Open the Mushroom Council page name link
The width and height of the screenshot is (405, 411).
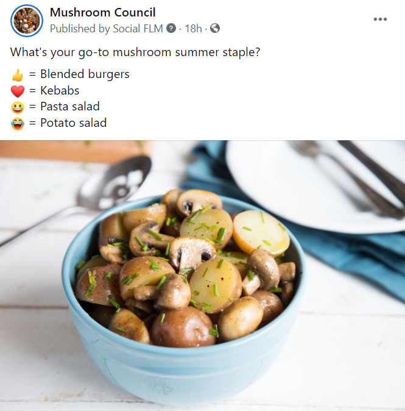click(103, 12)
